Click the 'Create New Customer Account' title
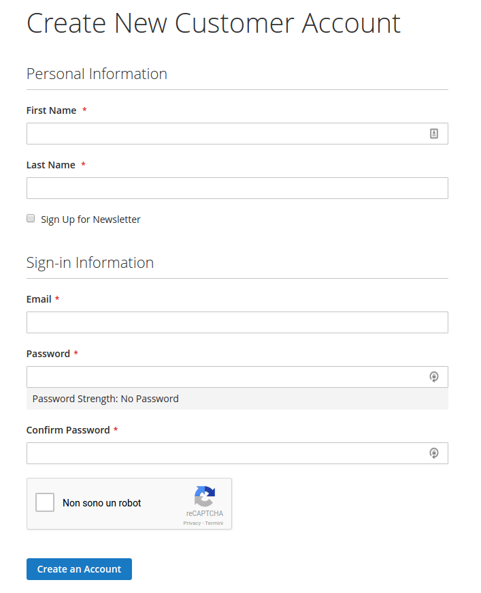481x593 pixels. 213,22
